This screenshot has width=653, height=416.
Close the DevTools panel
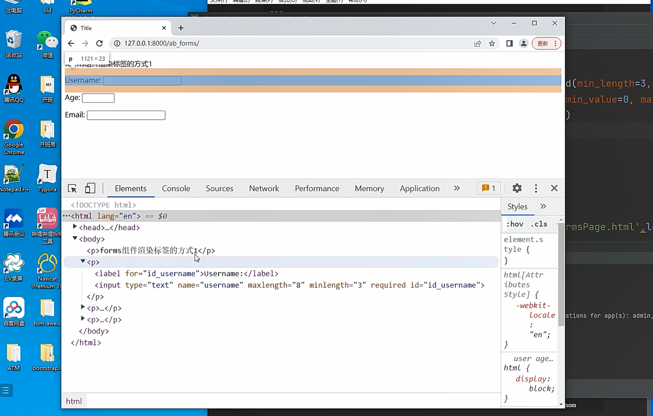(x=554, y=188)
